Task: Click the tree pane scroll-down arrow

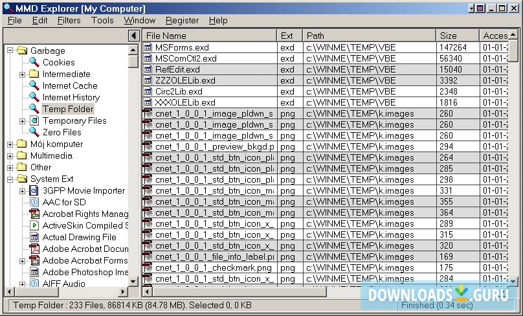Action: coord(133,281)
